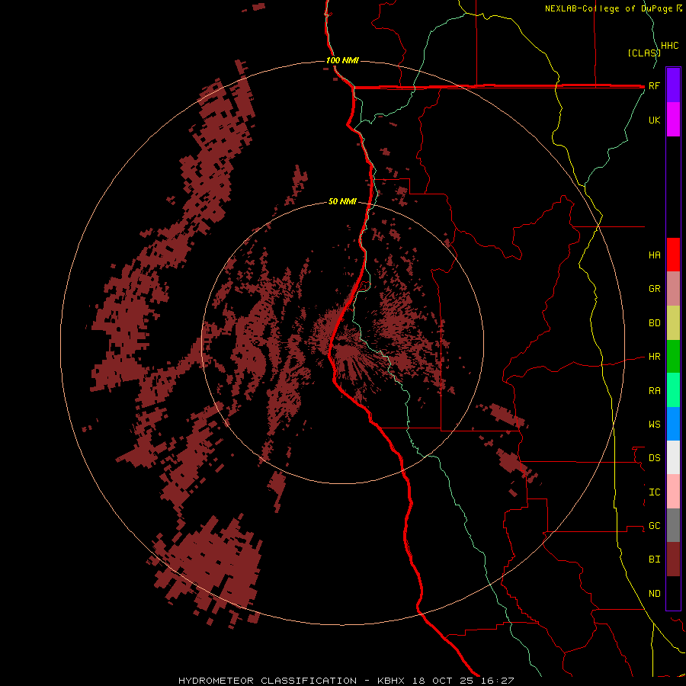Click the 'HA' legend label
Screen dimensions: 686x686
click(x=654, y=255)
